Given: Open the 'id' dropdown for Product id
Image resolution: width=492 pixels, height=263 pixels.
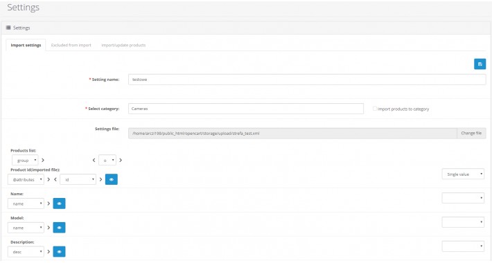Looking at the screenshot, I should tap(78, 179).
